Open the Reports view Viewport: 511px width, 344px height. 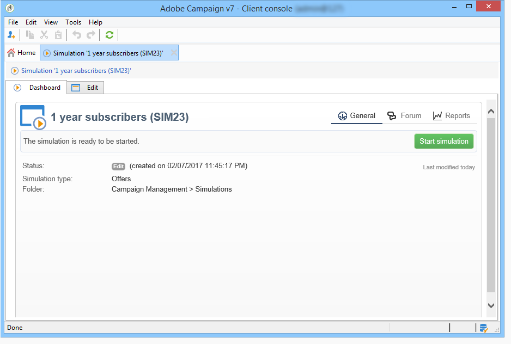pos(452,115)
